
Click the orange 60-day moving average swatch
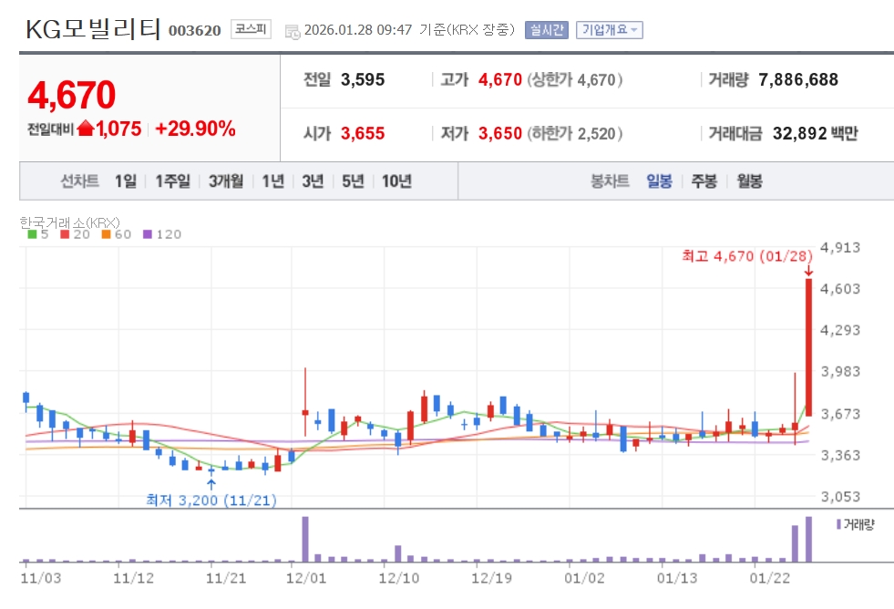pos(106,234)
